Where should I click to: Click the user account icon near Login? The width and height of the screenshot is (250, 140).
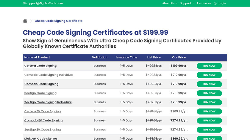pyautogui.click(x=215, y=3)
